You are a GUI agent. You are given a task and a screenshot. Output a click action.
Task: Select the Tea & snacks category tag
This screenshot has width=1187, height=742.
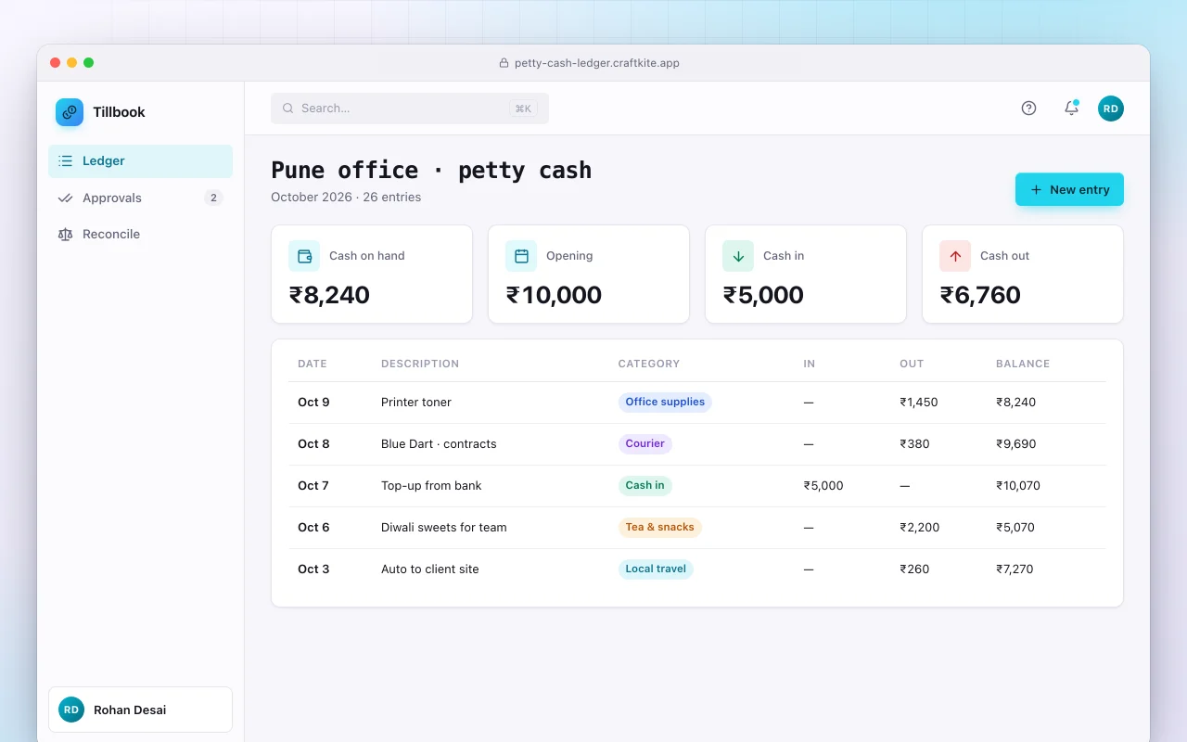point(659,528)
